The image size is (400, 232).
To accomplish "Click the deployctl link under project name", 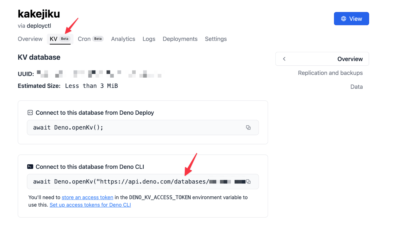I will (x=39, y=26).
